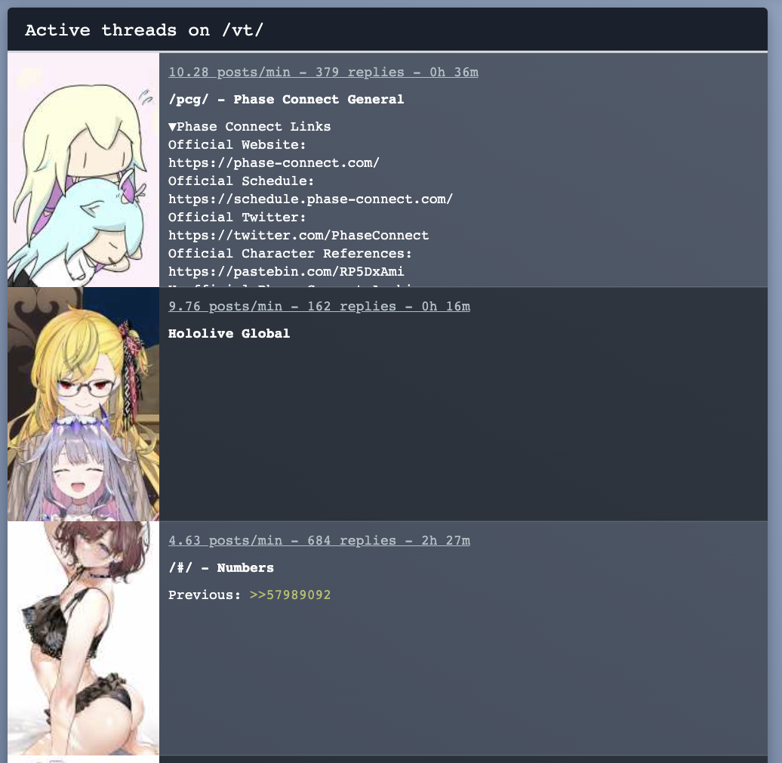Open the twitter.com/PhaseConnect URL
This screenshot has height=763, width=782.
tap(298, 236)
